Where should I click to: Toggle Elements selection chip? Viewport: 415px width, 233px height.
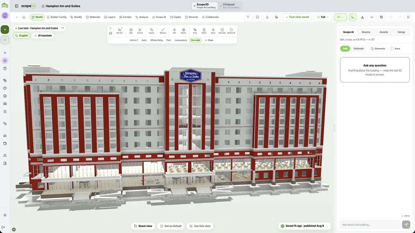(x=378, y=48)
